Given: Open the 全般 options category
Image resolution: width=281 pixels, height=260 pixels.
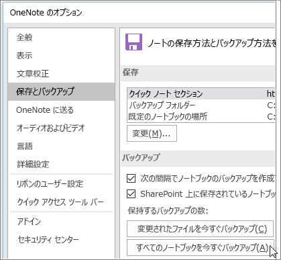Looking at the screenshot, I should coord(25,38).
